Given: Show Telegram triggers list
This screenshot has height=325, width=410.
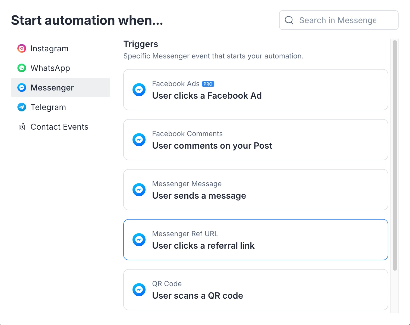Looking at the screenshot, I should tap(48, 107).
